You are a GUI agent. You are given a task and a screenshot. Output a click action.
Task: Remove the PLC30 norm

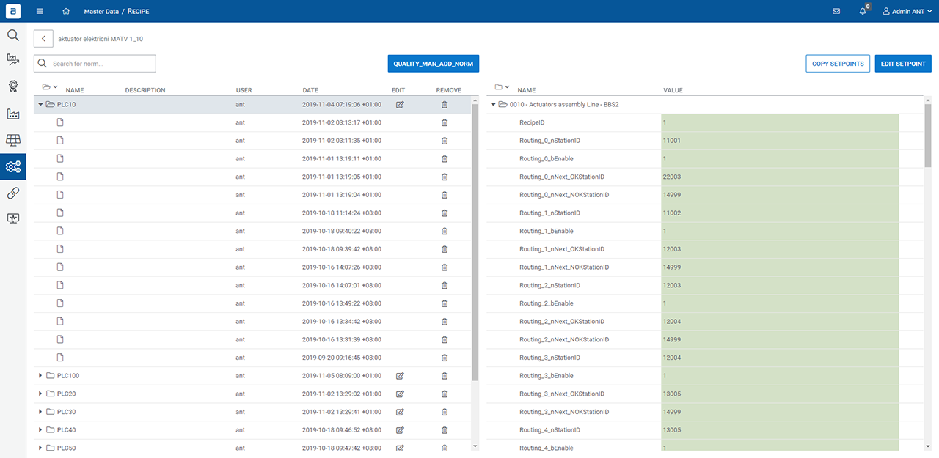pyautogui.click(x=444, y=412)
